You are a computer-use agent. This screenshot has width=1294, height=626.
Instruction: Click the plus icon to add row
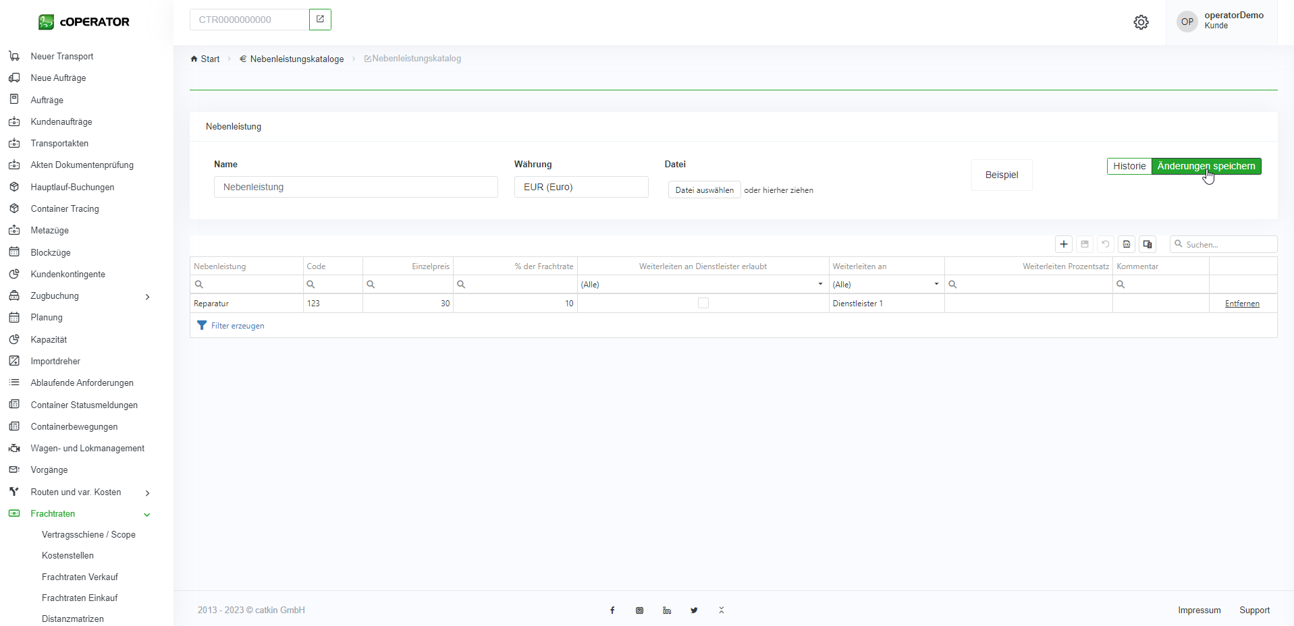tap(1064, 244)
